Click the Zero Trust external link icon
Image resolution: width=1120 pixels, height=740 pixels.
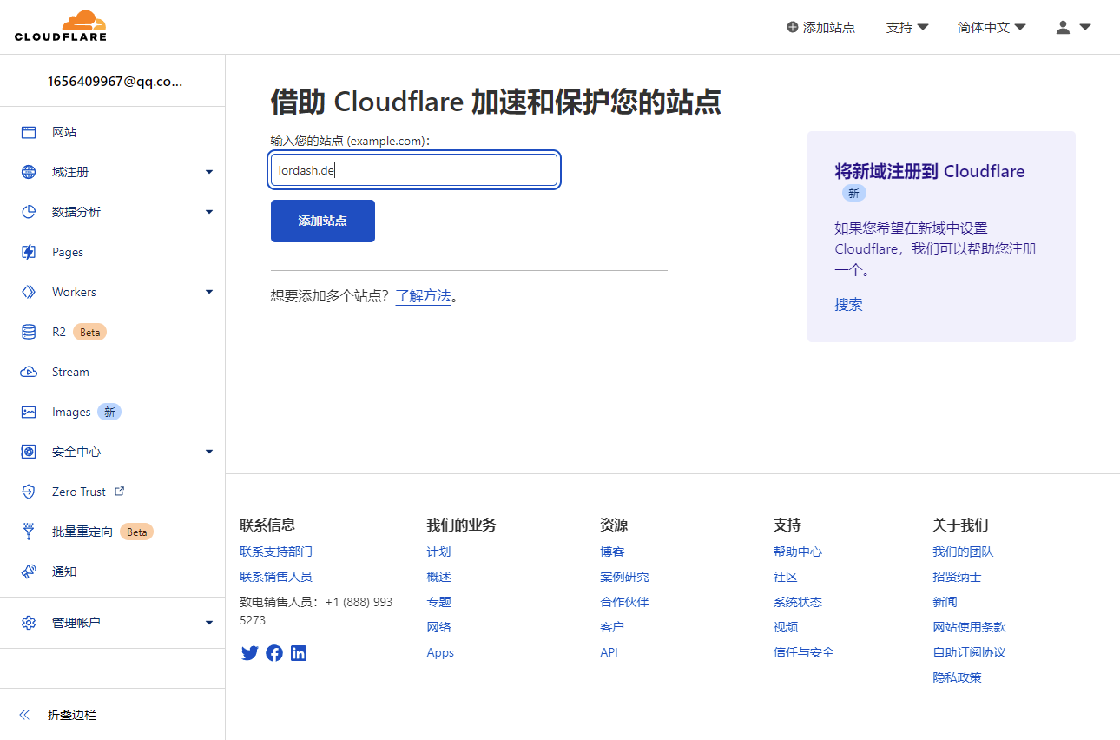point(120,491)
